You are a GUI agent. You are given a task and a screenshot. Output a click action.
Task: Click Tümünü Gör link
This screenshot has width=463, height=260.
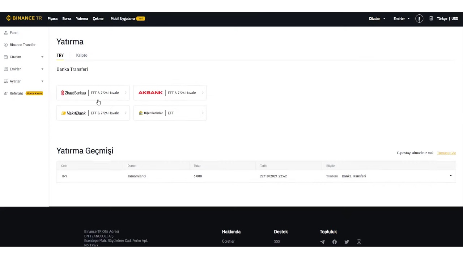446,153
